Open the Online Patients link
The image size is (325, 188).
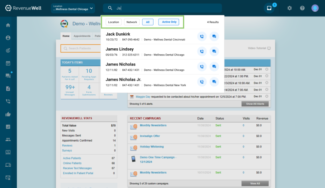pos(72,163)
